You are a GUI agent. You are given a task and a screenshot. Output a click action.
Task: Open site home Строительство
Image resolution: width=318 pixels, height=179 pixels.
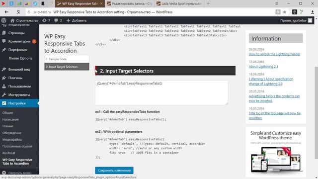click(x=24, y=20)
